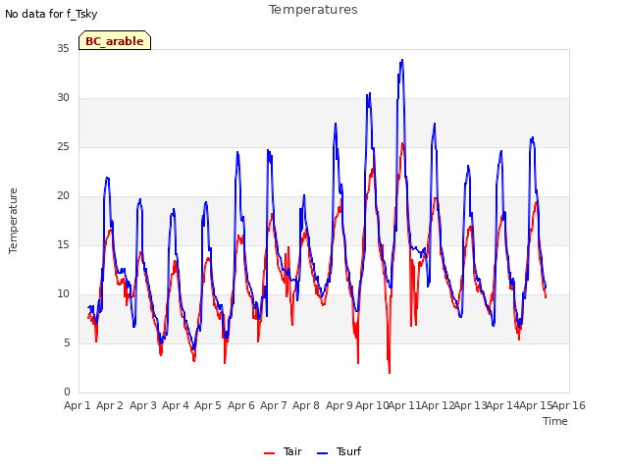Click the Apr 6 x-axis label
Viewport: 628px width, 471px height.
pos(241,405)
